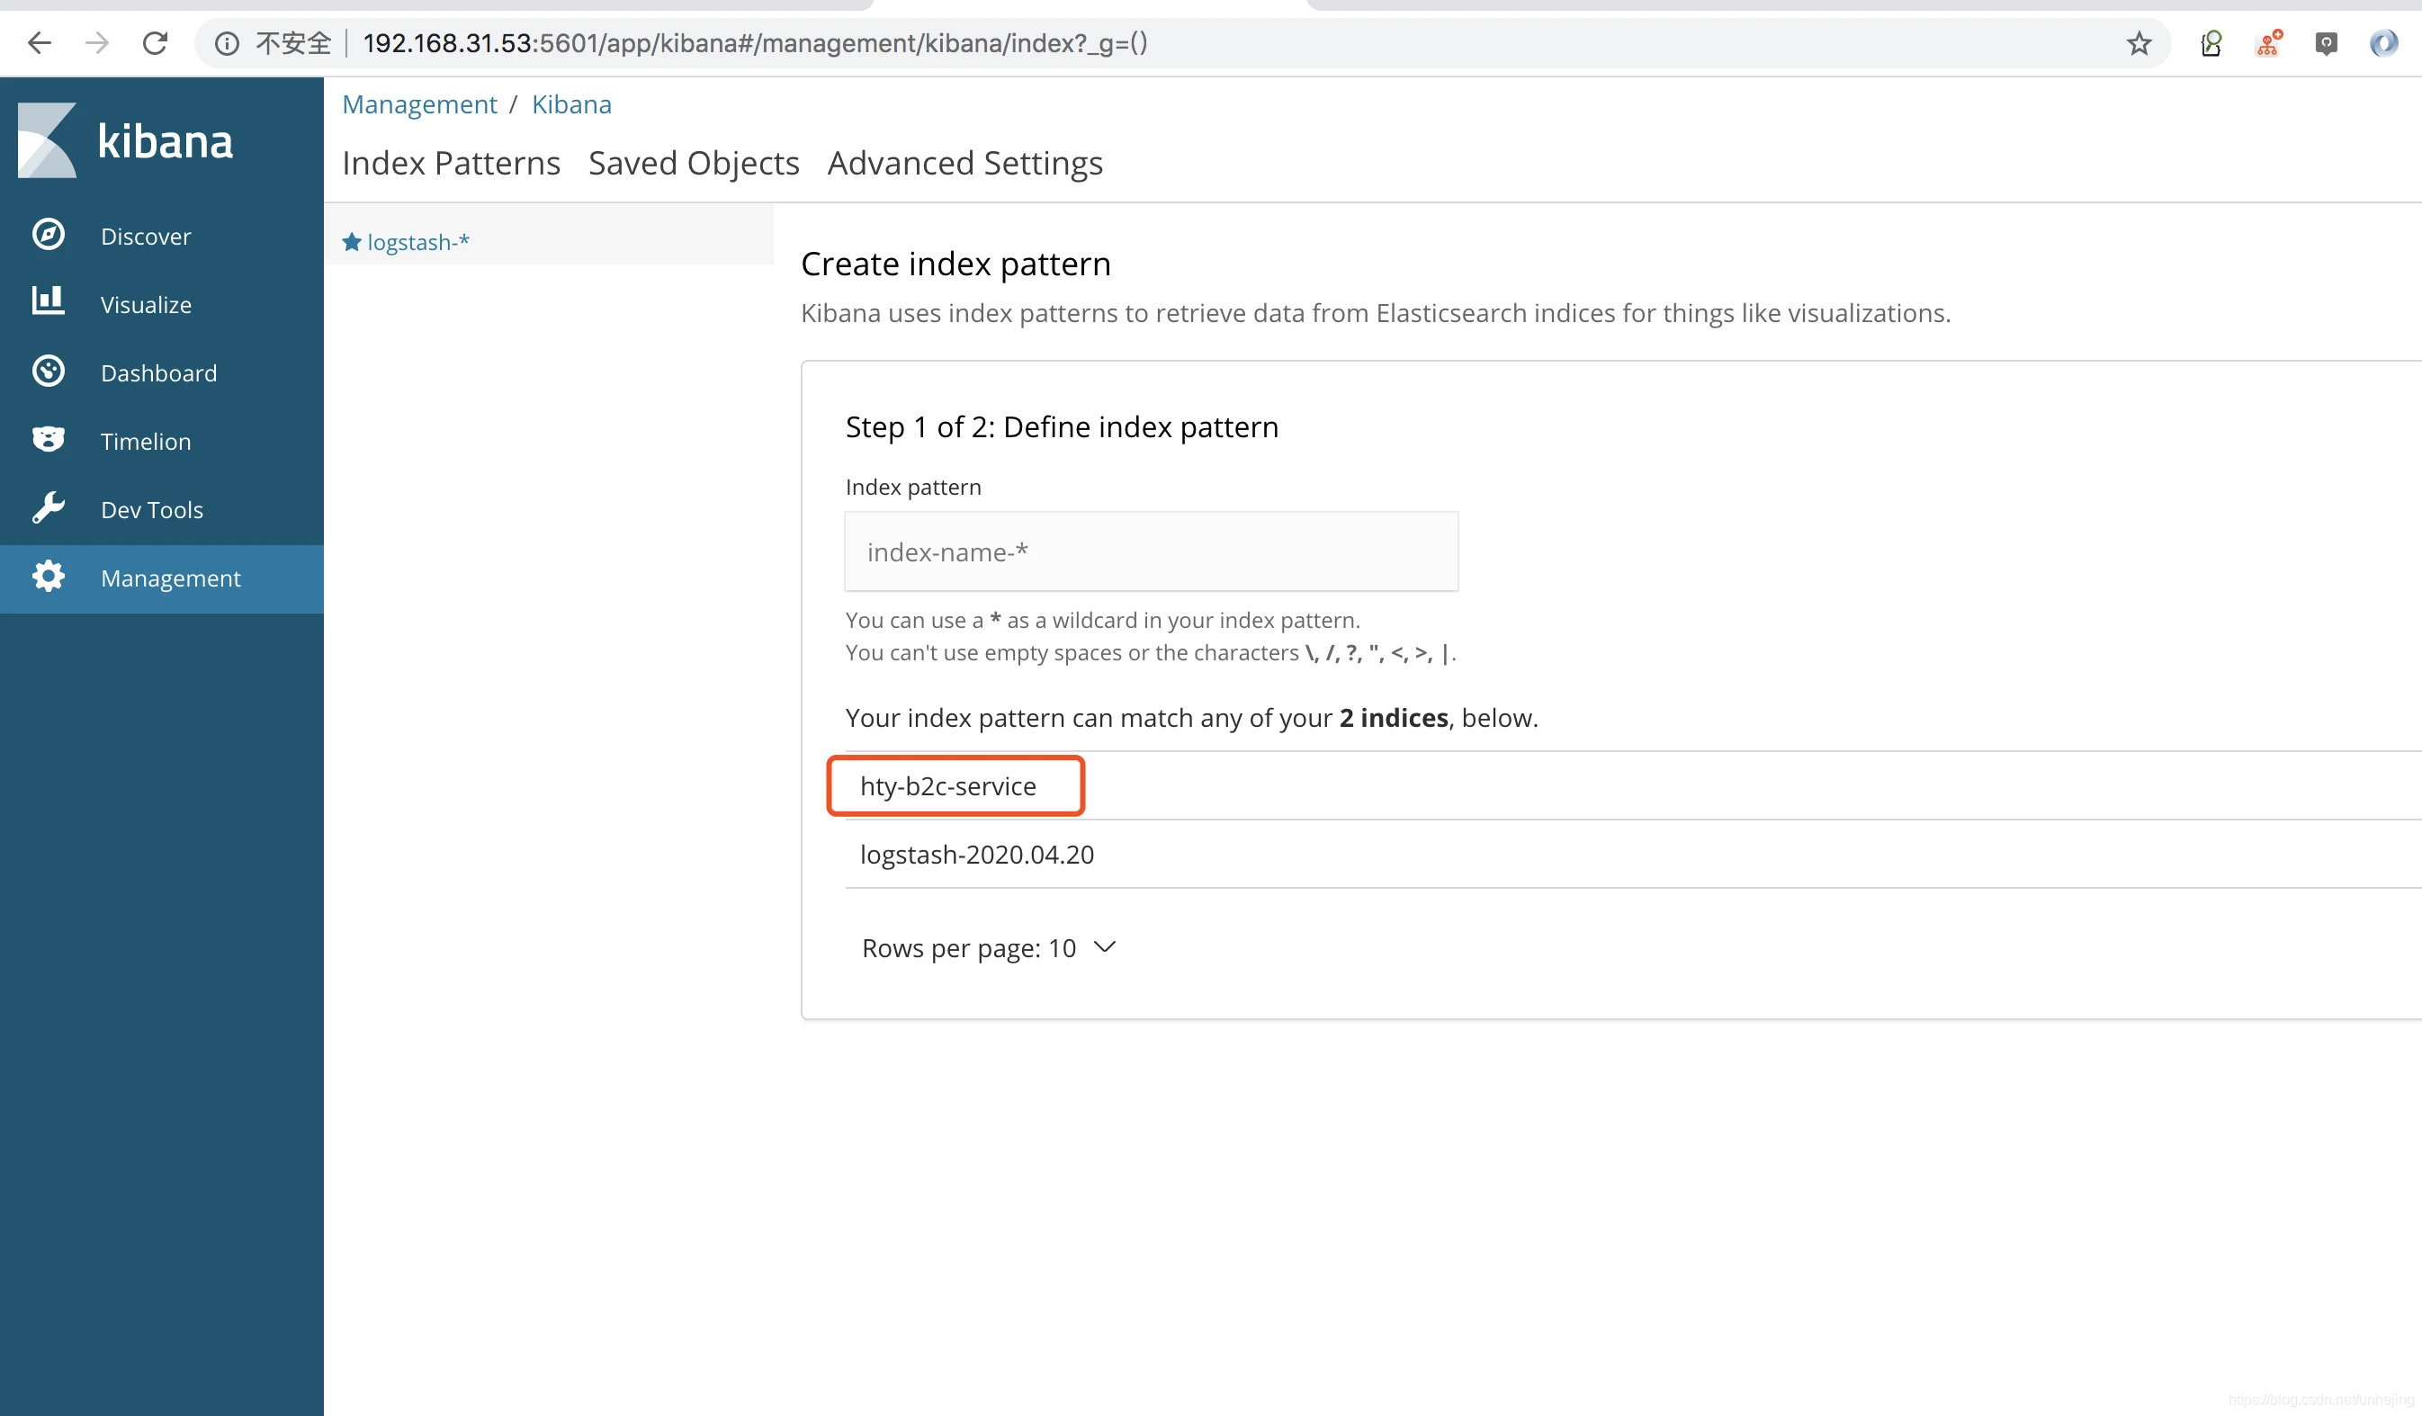Expand the Rows per page dropdown
The height and width of the screenshot is (1416, 2422).
tap(989, 948)
